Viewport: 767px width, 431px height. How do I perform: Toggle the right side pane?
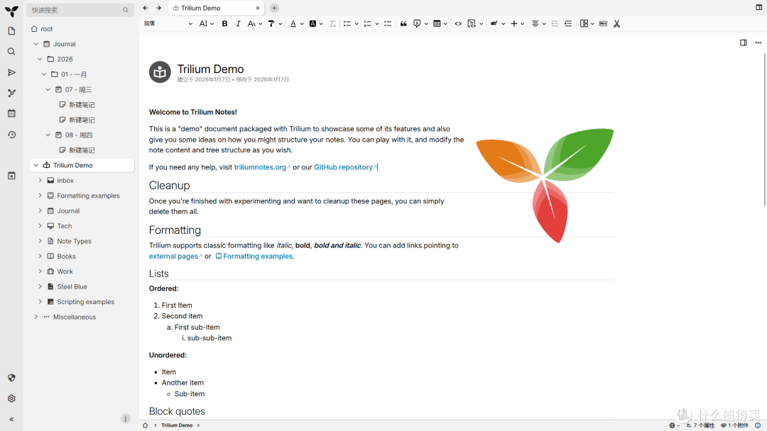744,43
